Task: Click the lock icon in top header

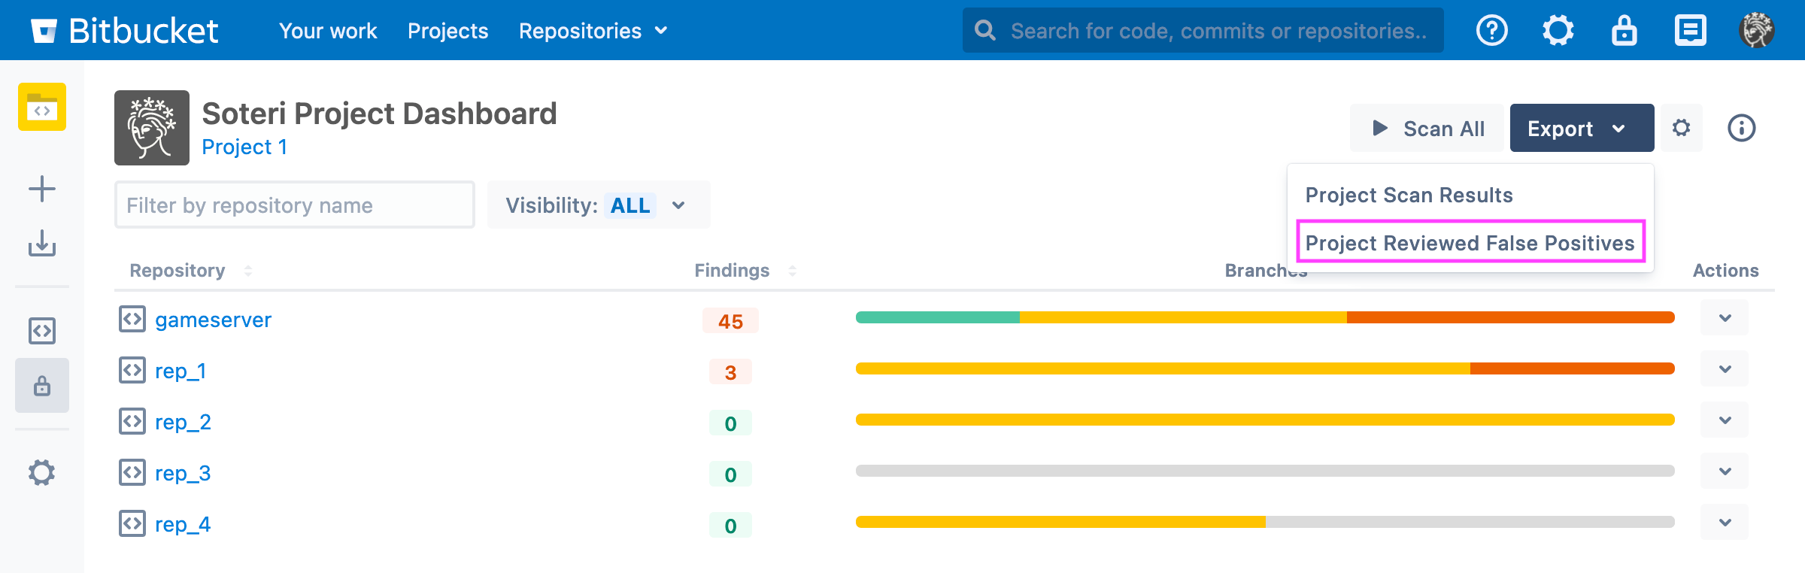Action: point(1624,31)
